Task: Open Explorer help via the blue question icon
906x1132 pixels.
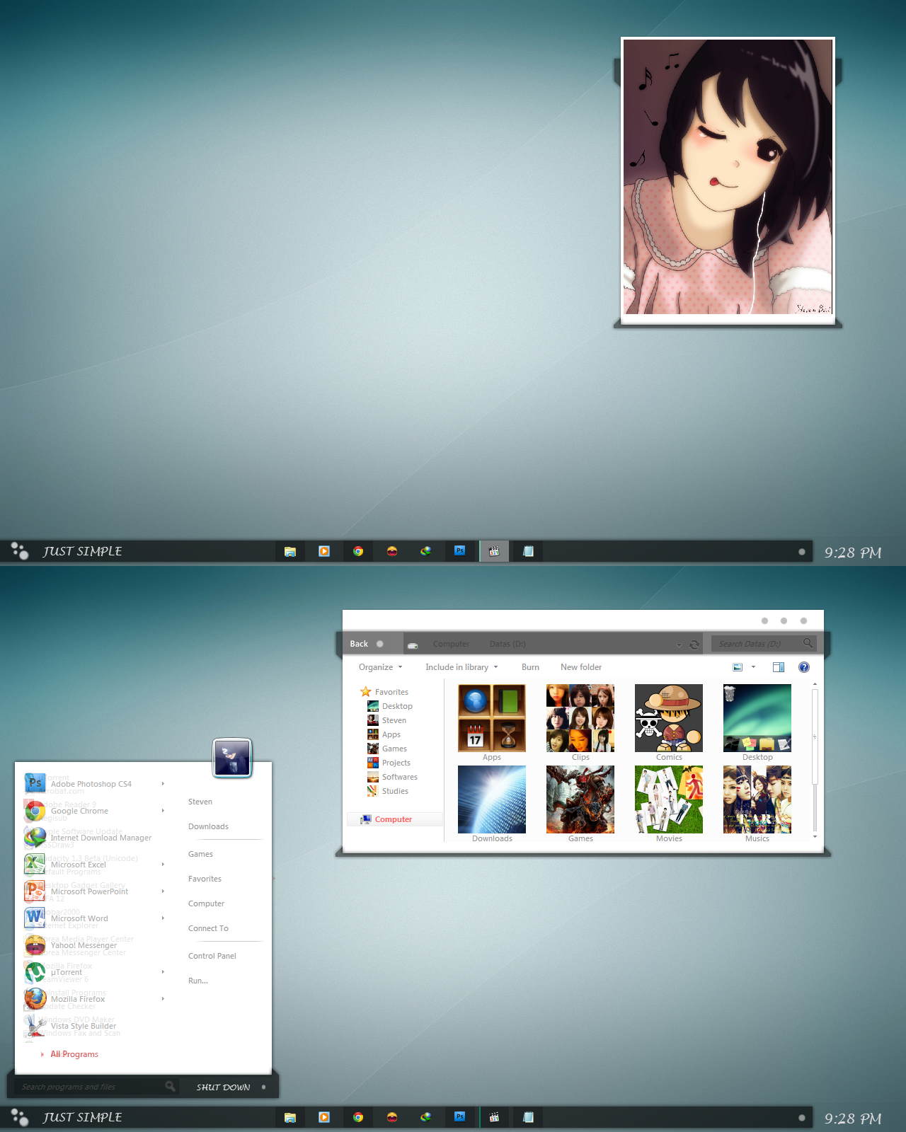Action: coord(804,667)
